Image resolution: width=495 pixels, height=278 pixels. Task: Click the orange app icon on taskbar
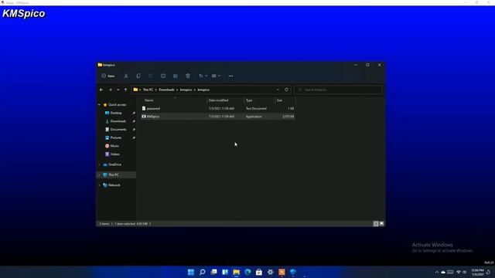pyautogui.click(x=282, y=272)
